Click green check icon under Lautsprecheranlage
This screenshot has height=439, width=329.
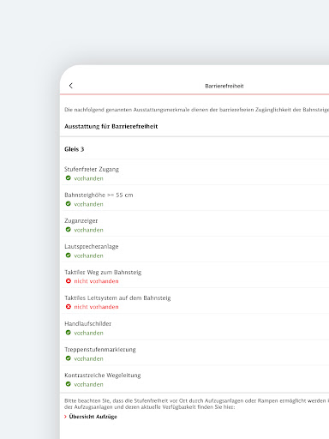69,256
